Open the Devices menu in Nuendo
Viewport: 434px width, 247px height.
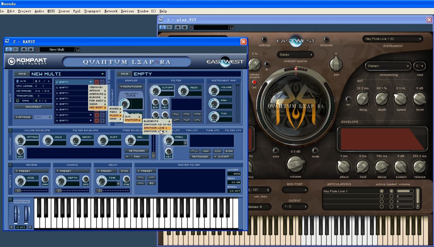click(127, 11)
